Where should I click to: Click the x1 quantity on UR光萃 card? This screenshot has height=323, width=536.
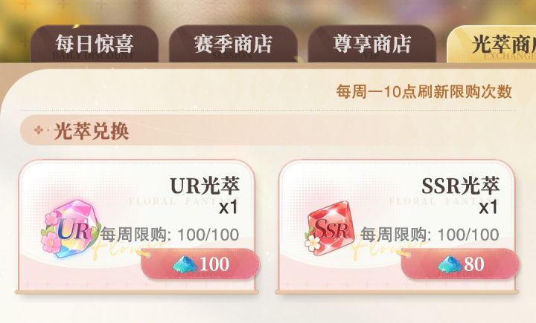pyautogui.click(x=228, y=207)
